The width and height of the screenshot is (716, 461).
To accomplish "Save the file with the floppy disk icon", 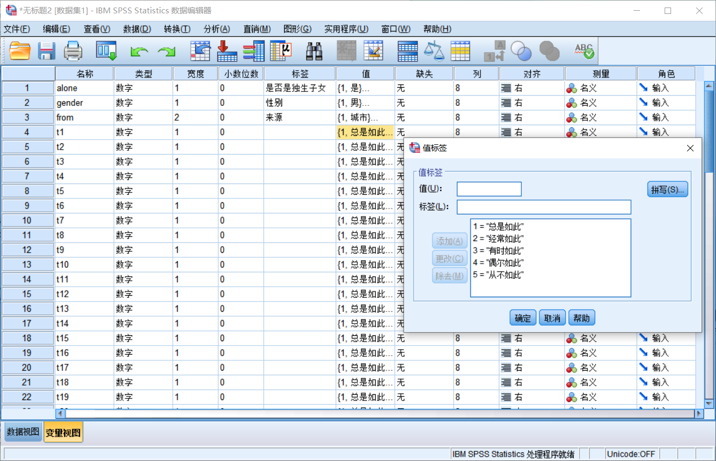I will tap(47, 51).
